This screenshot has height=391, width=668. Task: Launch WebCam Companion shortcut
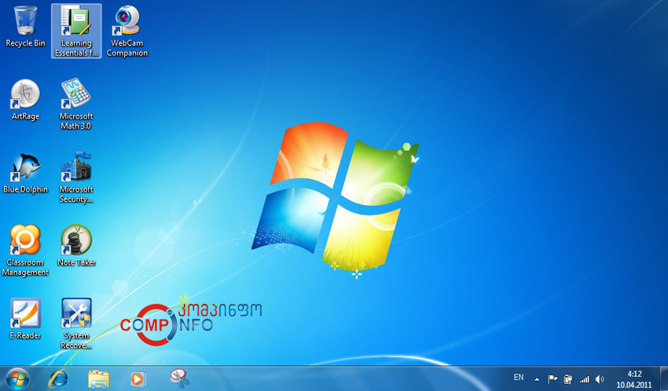pos(127,31)
